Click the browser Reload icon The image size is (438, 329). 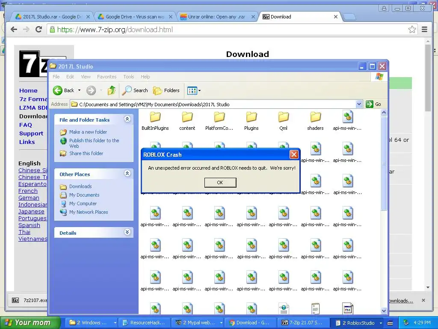(38, 30)
